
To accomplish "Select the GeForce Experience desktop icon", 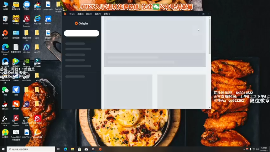I will tap(27, 64).
